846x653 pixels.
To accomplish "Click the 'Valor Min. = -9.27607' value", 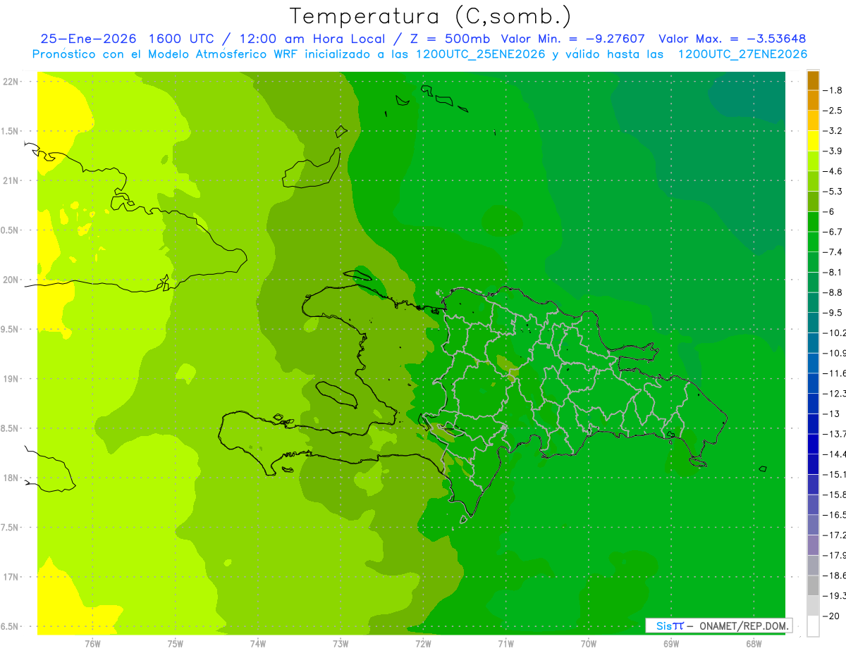I will click(x=572, y=39).
